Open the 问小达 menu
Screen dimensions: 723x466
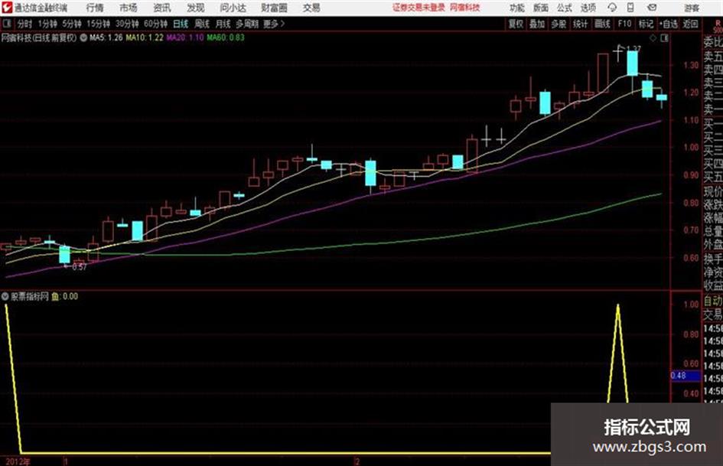[x=233, y=8]
